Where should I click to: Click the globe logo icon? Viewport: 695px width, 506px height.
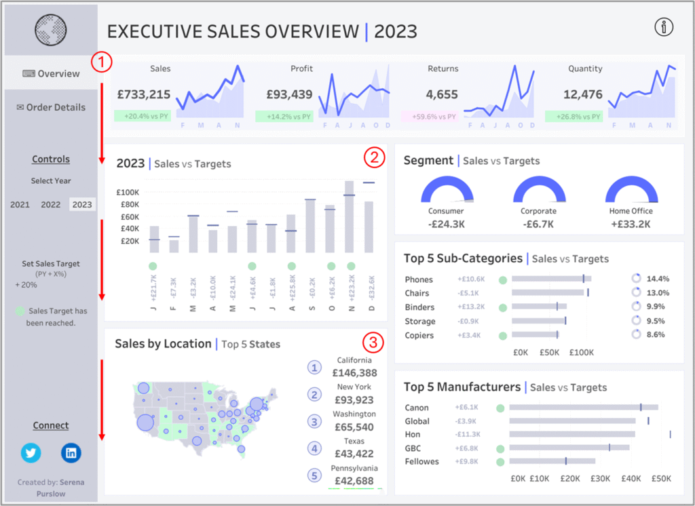[51, 29]
